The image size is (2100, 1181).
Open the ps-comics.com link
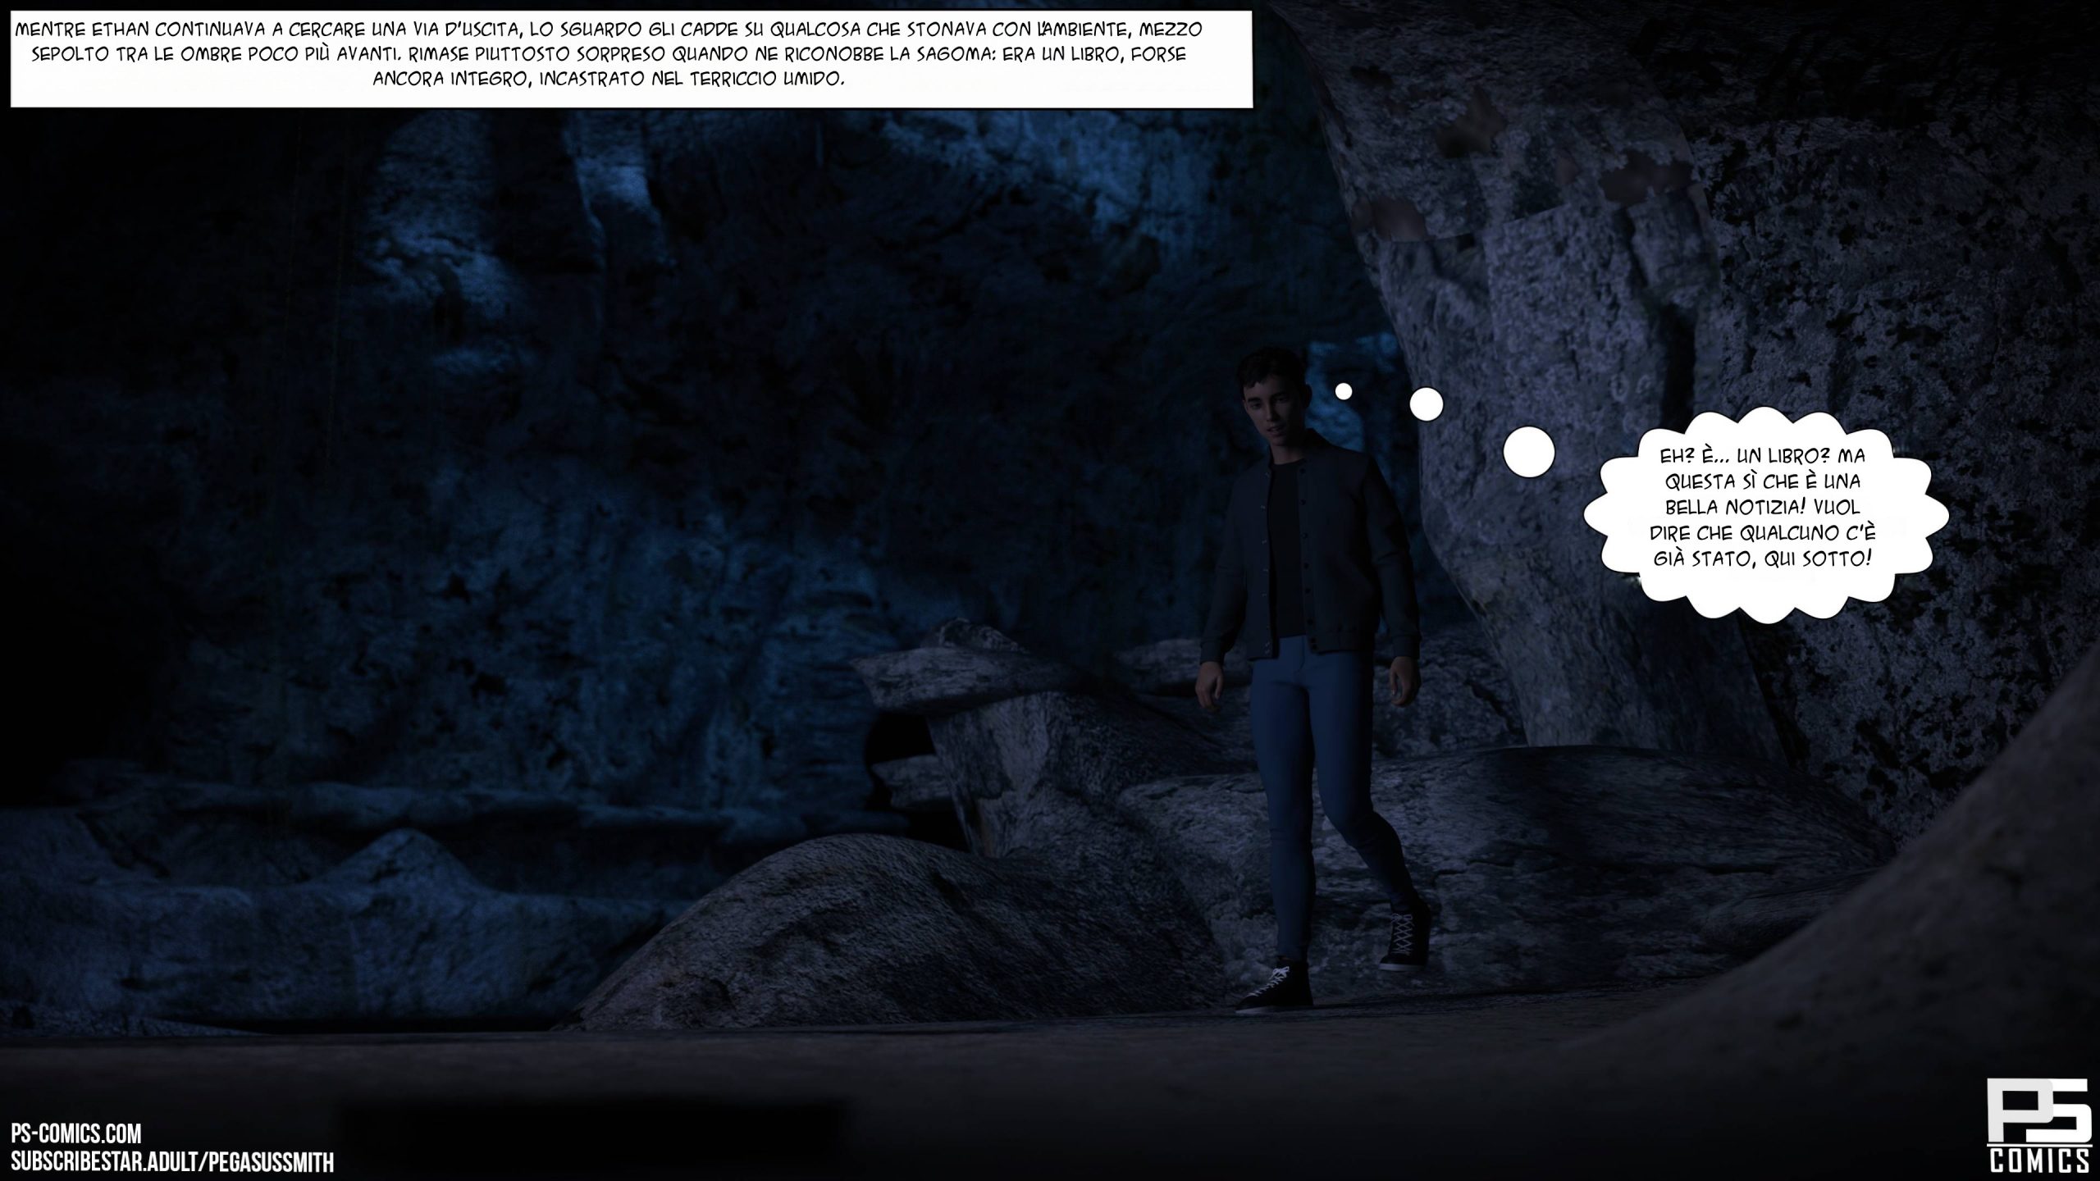[x=76, y=1134]
